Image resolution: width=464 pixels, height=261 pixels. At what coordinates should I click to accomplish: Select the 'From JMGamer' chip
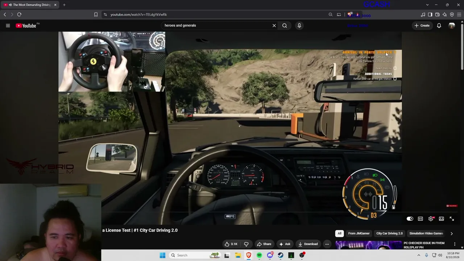coord(359,233)
